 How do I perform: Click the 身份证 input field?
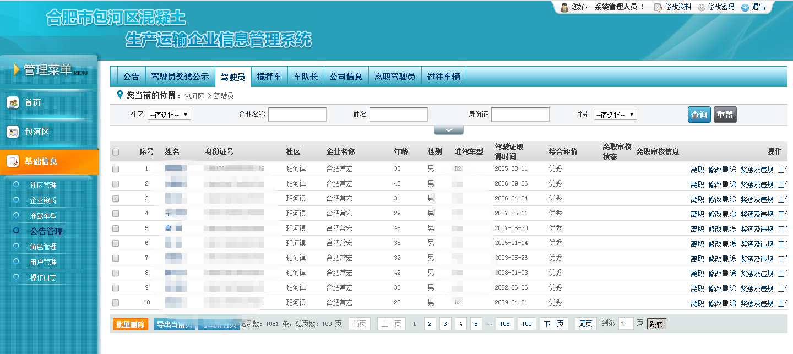520,115
